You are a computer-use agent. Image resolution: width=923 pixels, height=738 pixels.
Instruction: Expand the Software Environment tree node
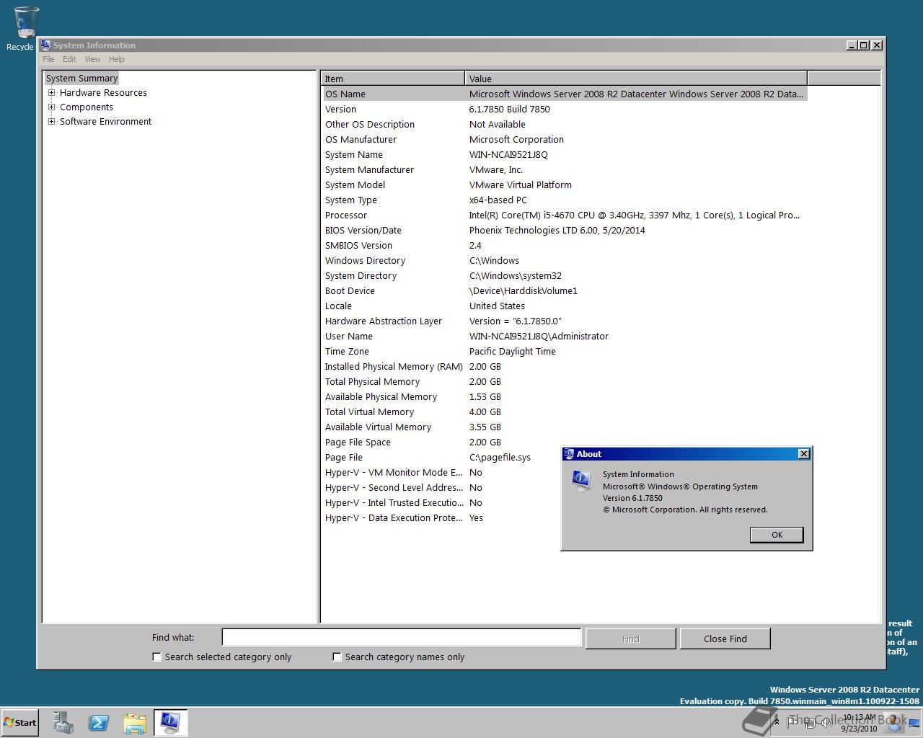point(52,121)
